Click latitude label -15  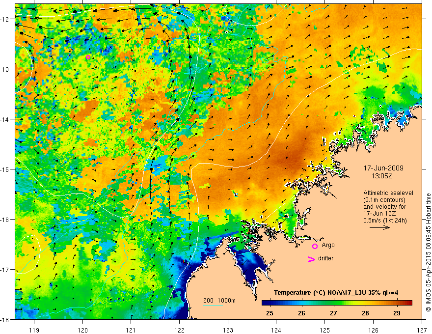[5, 169]
